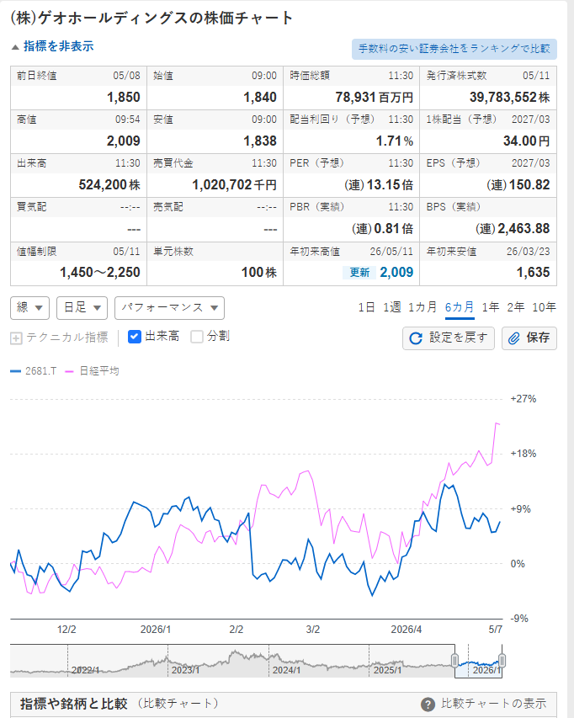Viewport: 574px width, 718px height.
Task: Click 年初来安値 value 1,635
Action: coord(533,272)
